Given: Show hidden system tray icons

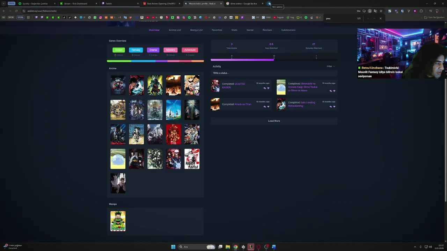Looking at the screenshot, I should (415, 247).
